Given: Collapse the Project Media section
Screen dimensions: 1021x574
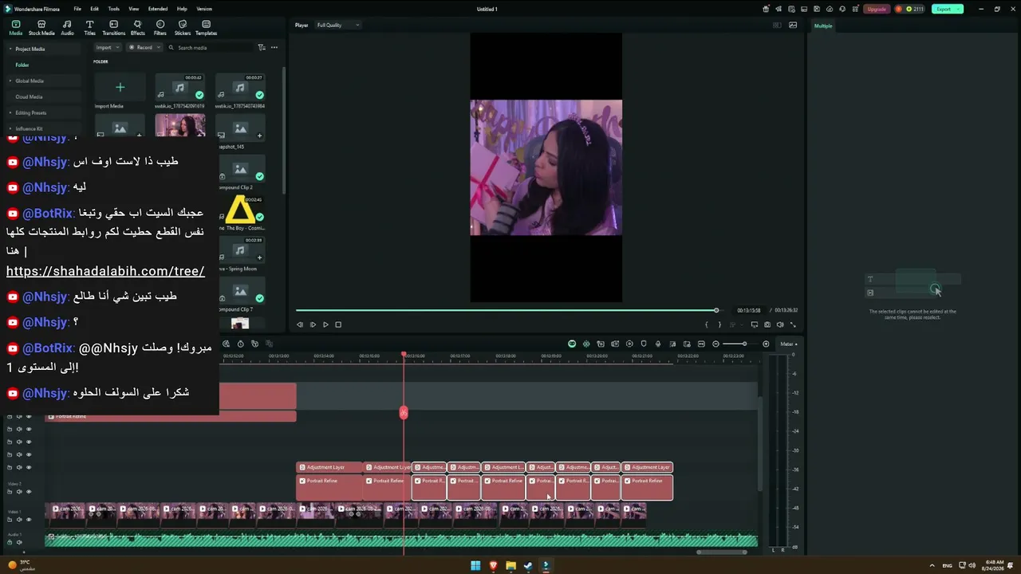Looking at the screenshot, I should 10,49.
